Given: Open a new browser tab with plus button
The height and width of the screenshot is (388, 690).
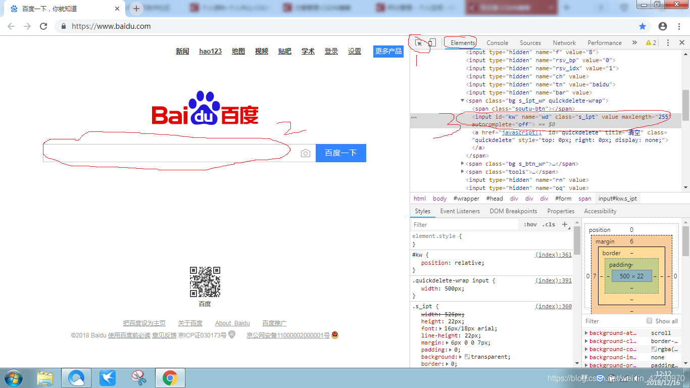Looking at the screenshot, I should point(136,9).
